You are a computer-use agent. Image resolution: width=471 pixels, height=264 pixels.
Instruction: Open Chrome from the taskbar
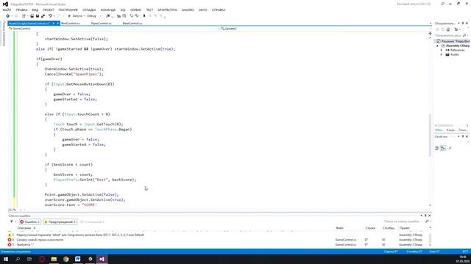pos(65,259)
